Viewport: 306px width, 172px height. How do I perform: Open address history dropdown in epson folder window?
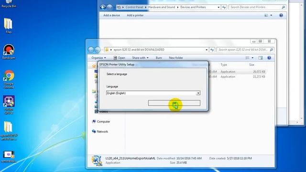[207, 50]
